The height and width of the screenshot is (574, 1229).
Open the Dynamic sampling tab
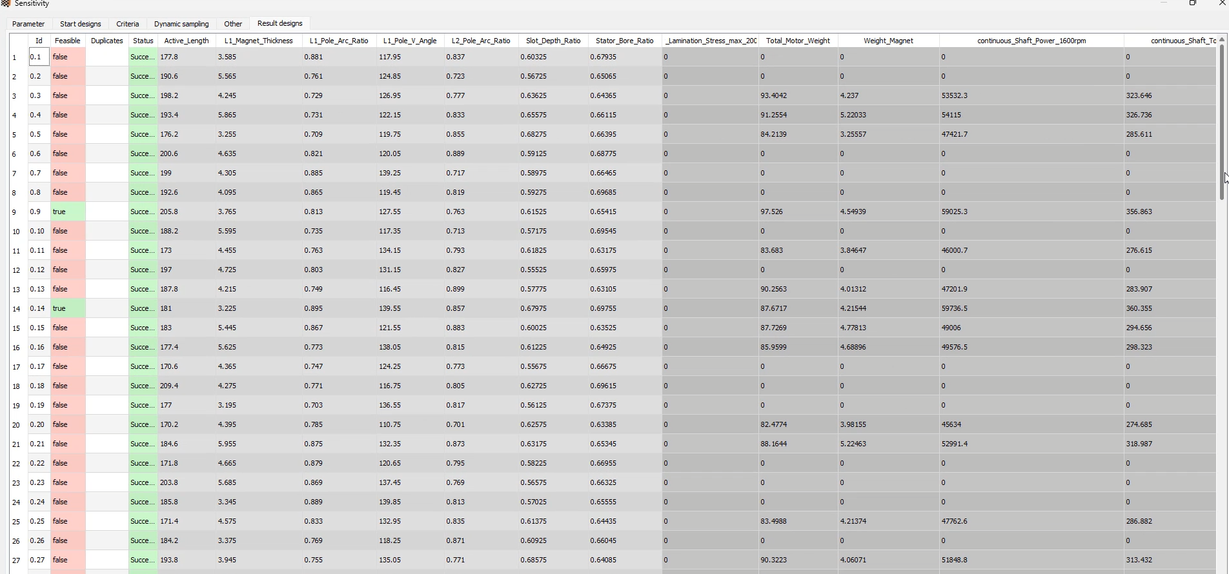click(181, 24)
